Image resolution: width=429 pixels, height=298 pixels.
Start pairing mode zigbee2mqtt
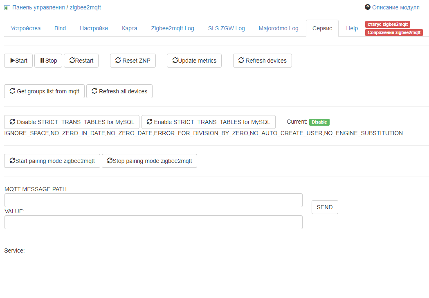(x=52, y=160)
